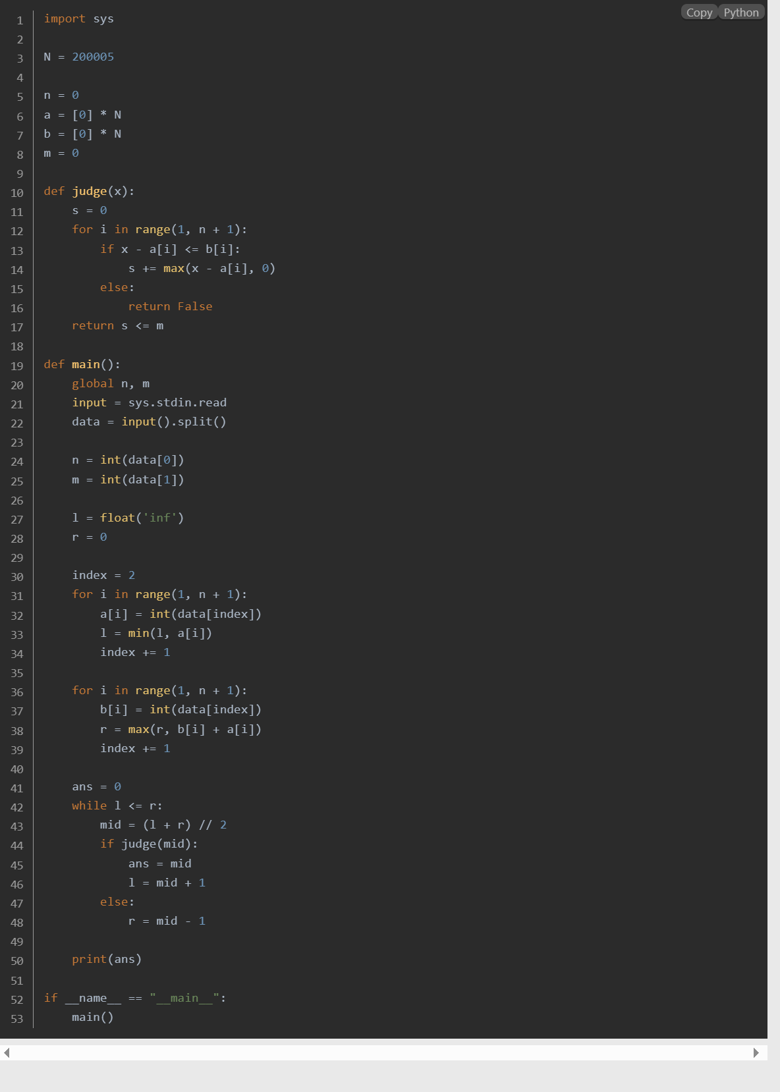
Task: Click the Python language label
Action: [x=741, y=13]
